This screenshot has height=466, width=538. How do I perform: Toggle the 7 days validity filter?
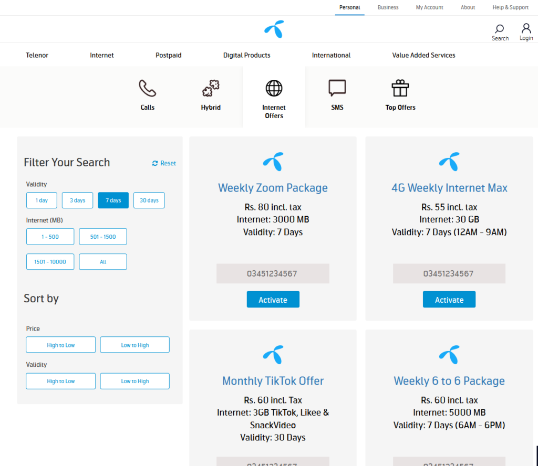point(113,200)
